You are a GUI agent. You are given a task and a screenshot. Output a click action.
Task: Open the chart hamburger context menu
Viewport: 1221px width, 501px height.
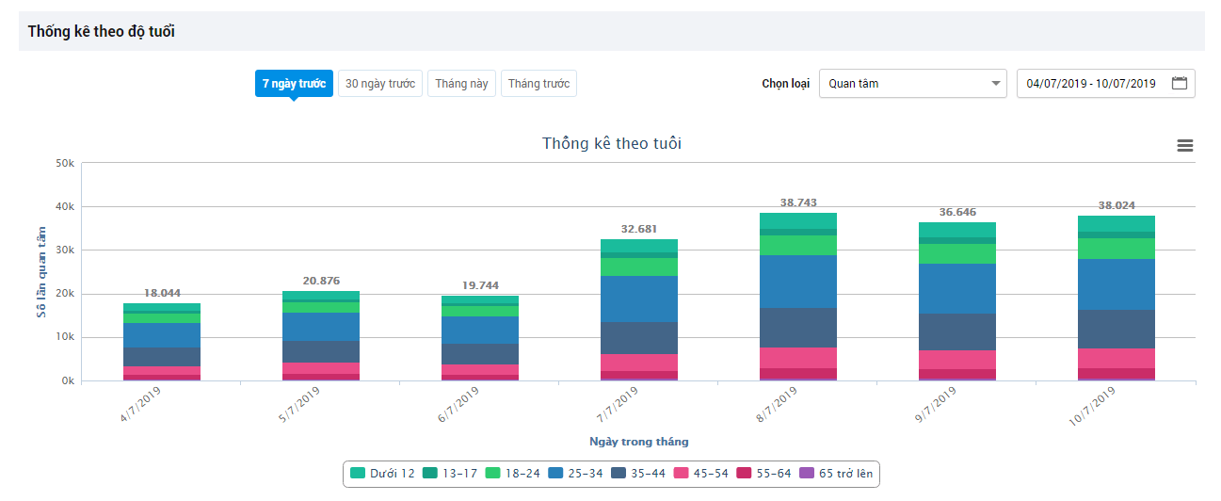click(1185, 145)
